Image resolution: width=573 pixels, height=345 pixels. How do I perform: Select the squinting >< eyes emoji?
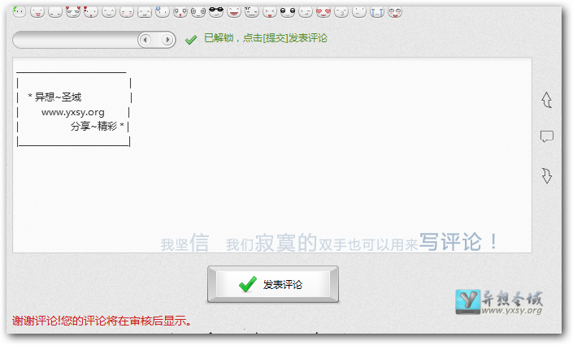click(x=269, y=11)
